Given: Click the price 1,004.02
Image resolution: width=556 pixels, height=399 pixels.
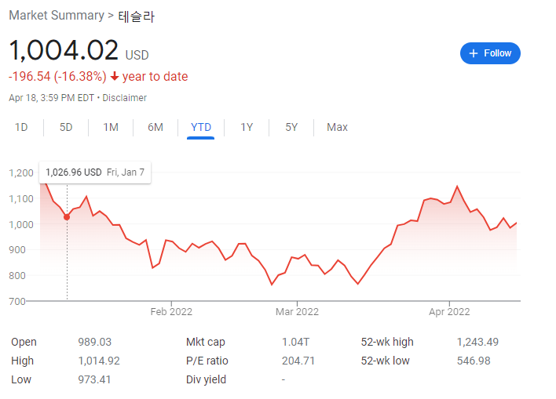Looking at the screenshot, I should pyautogui.click(x=64, y=50).
